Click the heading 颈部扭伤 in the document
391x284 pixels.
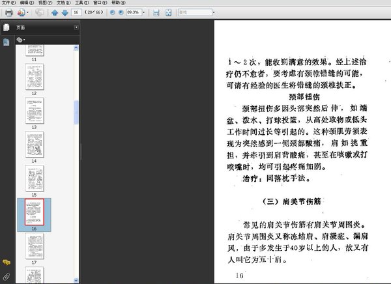click(304, 97)
